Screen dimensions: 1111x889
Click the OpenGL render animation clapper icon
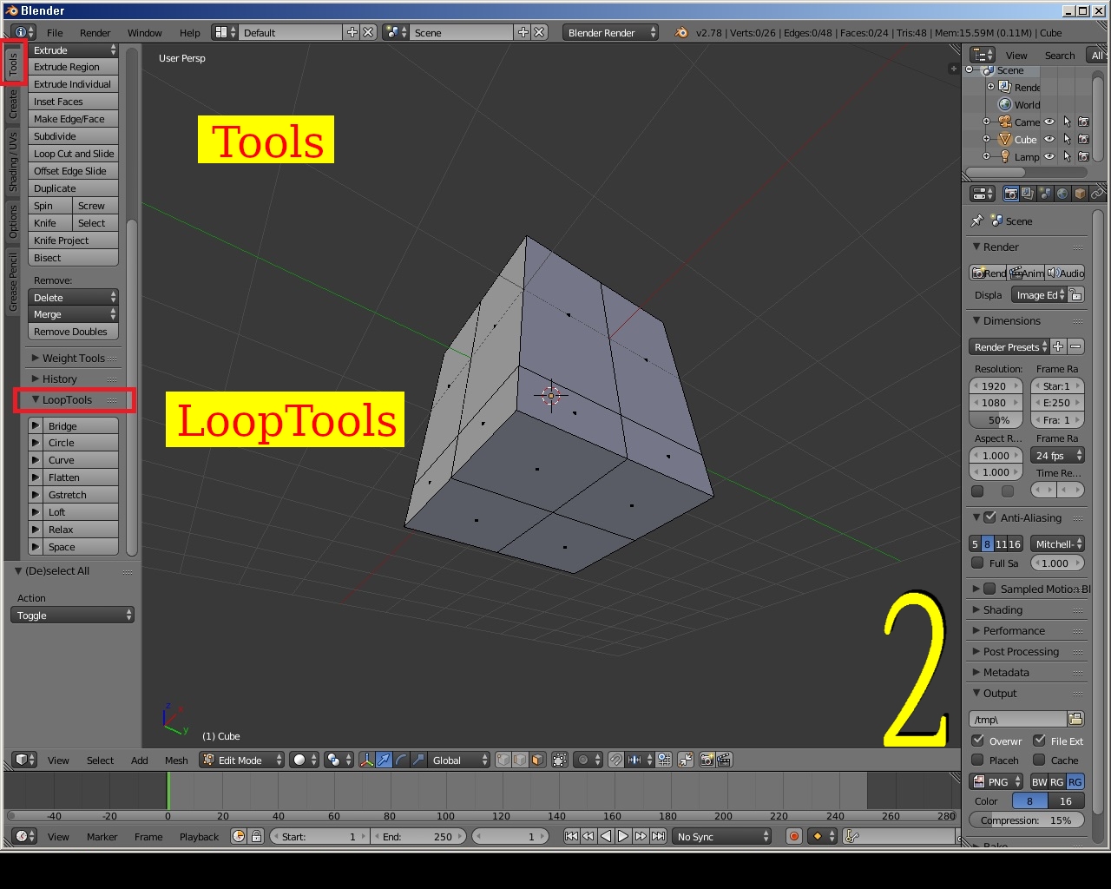(725, 760)
